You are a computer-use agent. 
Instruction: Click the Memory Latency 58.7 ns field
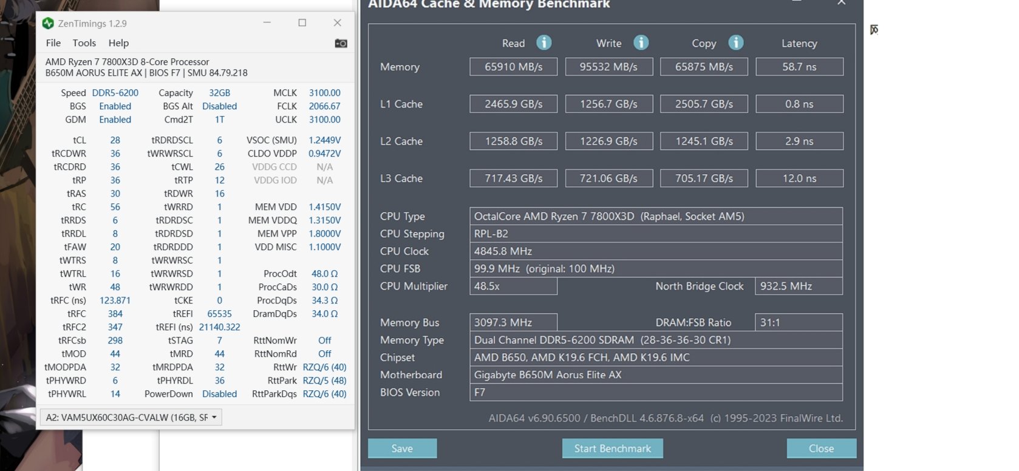[799, 67]
